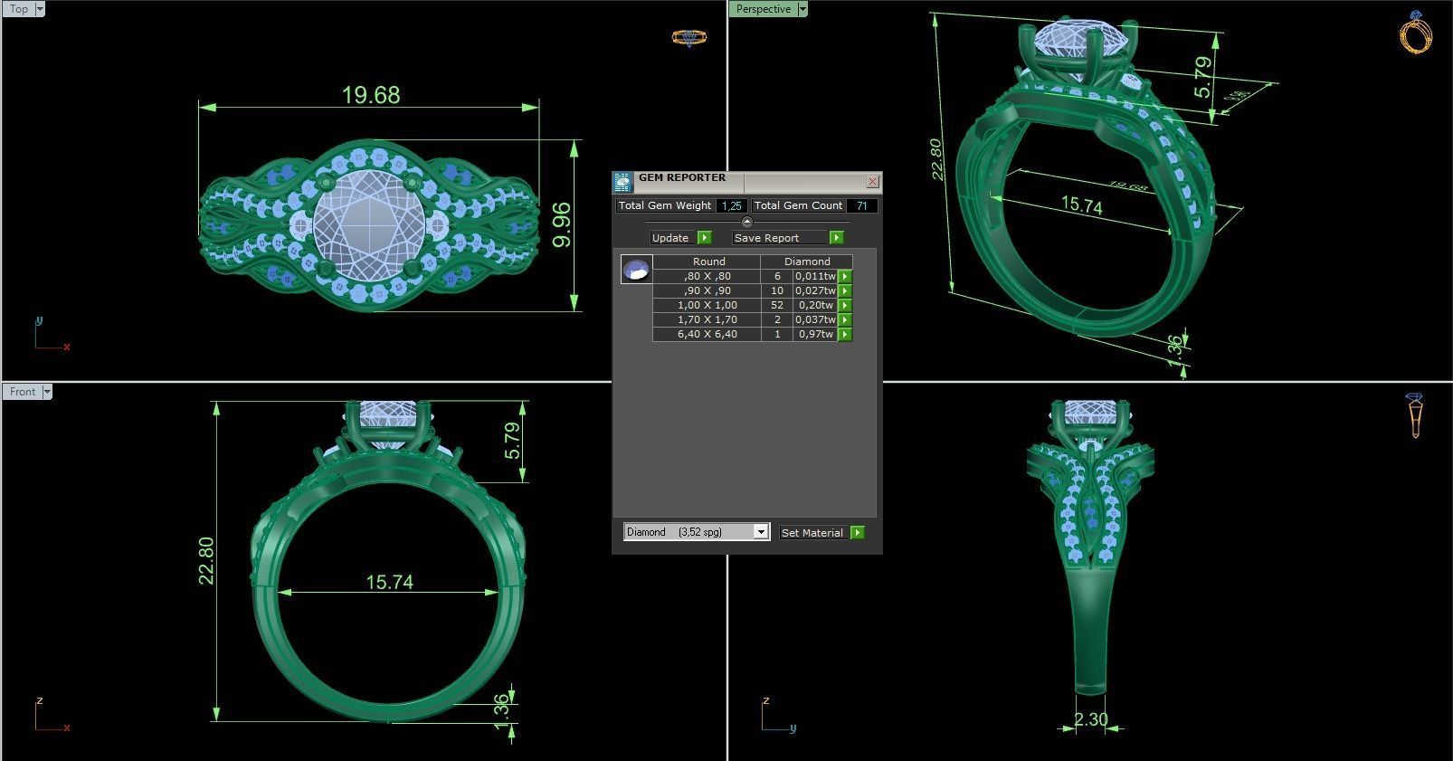Click the 0,20tw weight cell

(815, 305)
